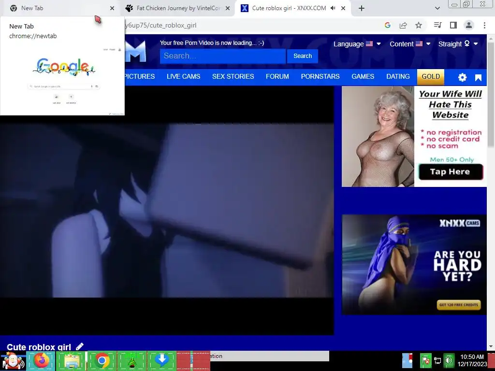Expand the Content country dropdown
This screenshot has width=495, height=371.
pos(410,44)
